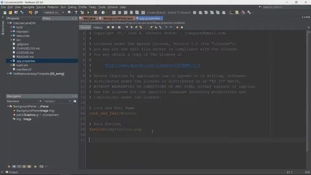
Task: Select manifest.mf in the Files tree
Action: coord(24,70)
